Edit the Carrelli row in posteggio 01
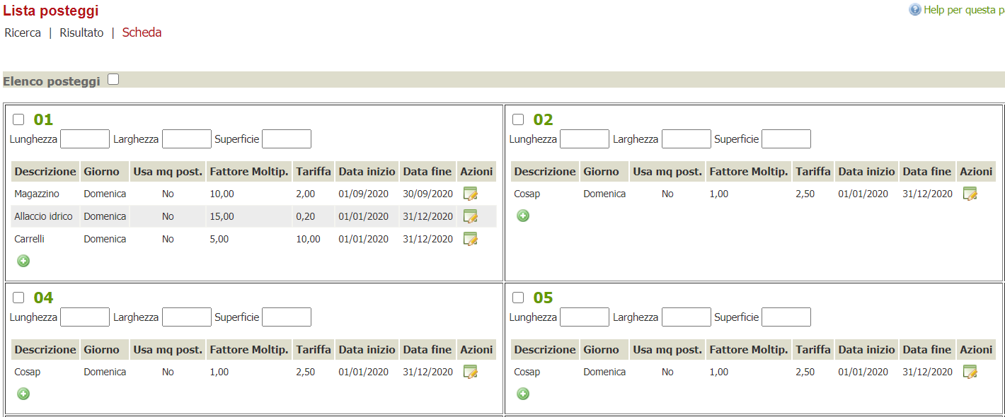Screen dimensions: 1005x417 470,239
